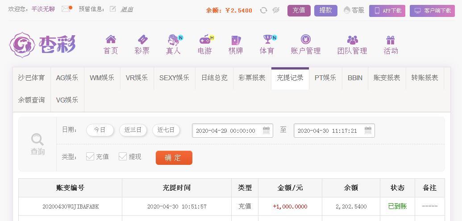
Task: Open the mail envelope message icon
Action: [67, 9]
